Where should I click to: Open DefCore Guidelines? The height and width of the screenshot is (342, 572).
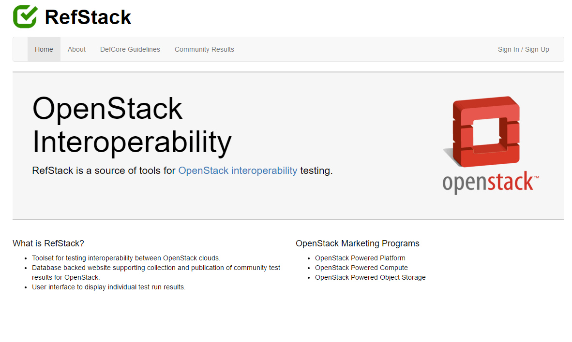(x=130, y=49)
